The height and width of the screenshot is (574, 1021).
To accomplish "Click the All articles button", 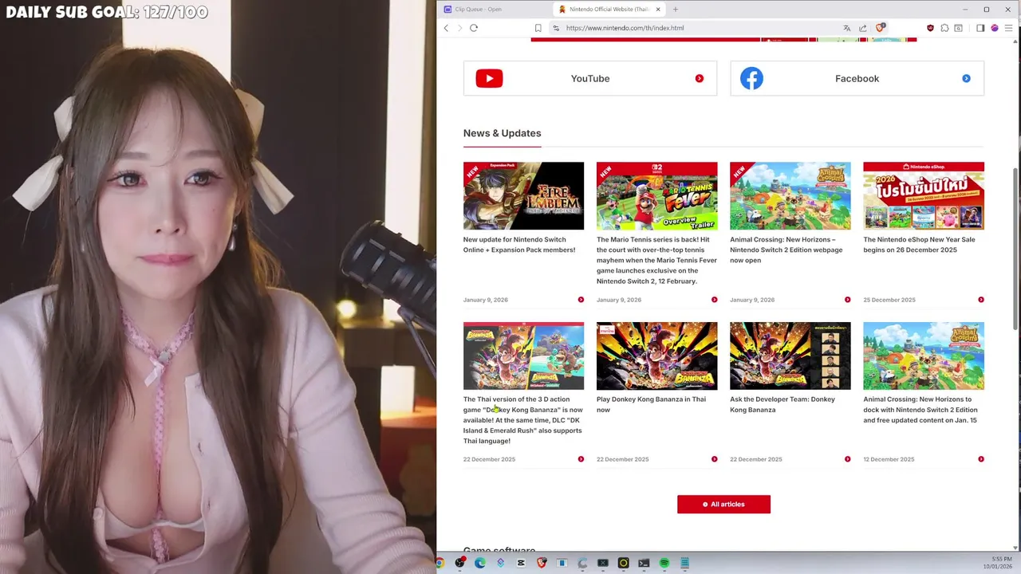I will click(x=723, y=504).
